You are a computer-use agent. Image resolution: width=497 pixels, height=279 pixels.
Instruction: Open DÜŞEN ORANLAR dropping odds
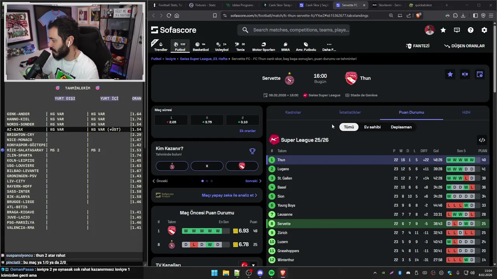tap(464, 46)
